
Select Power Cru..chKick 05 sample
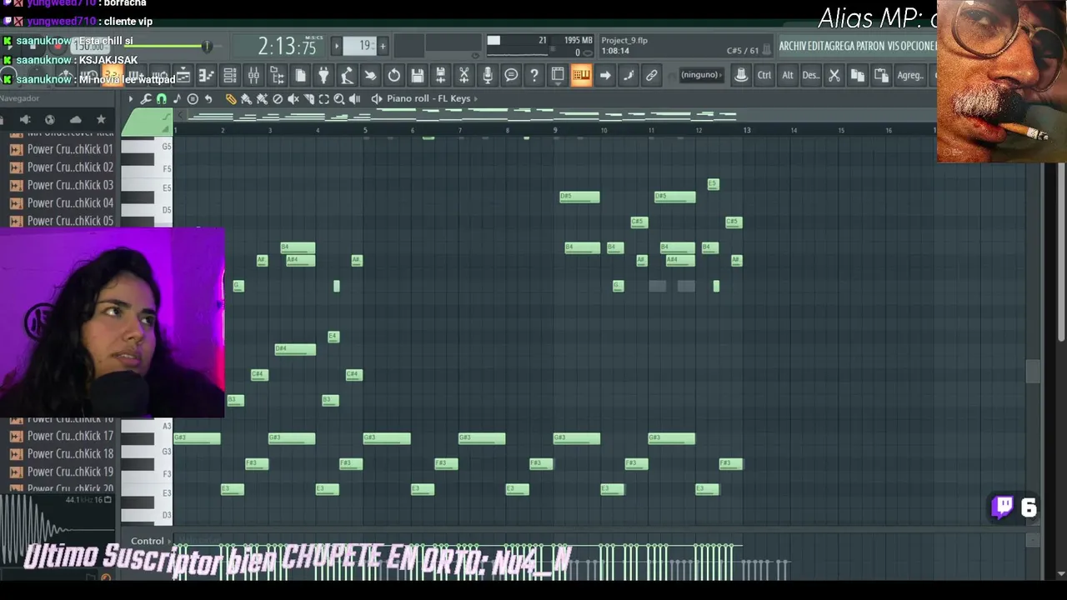(x=60, y=221)
